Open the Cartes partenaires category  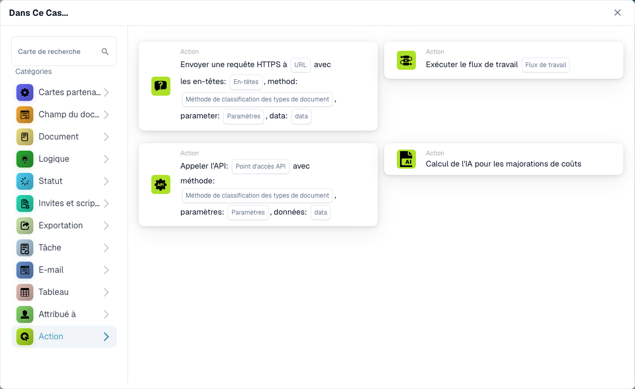point(64,92)
